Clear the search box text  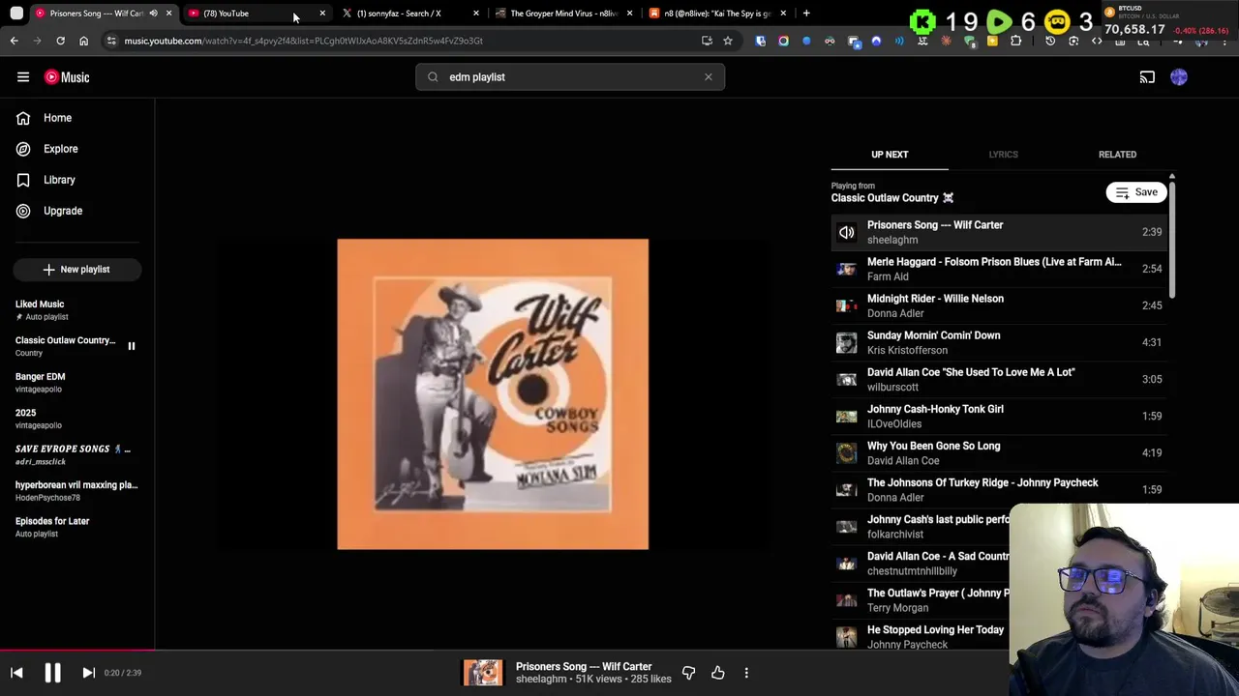click(709, 77)
